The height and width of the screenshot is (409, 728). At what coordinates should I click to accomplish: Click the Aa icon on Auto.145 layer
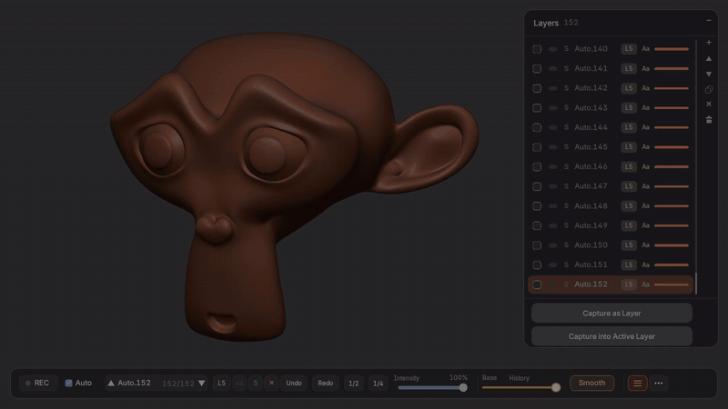point(645,147)
